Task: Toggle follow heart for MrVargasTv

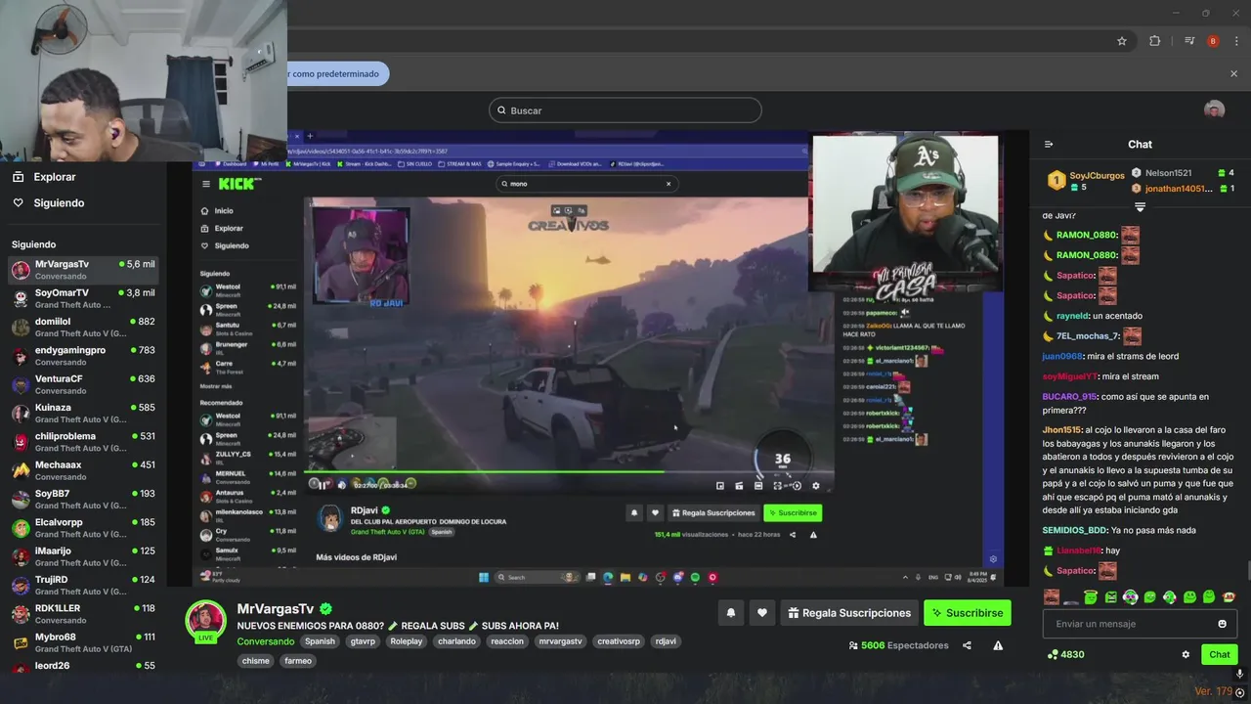Action: pyautogui.click(x=762, y=613)
